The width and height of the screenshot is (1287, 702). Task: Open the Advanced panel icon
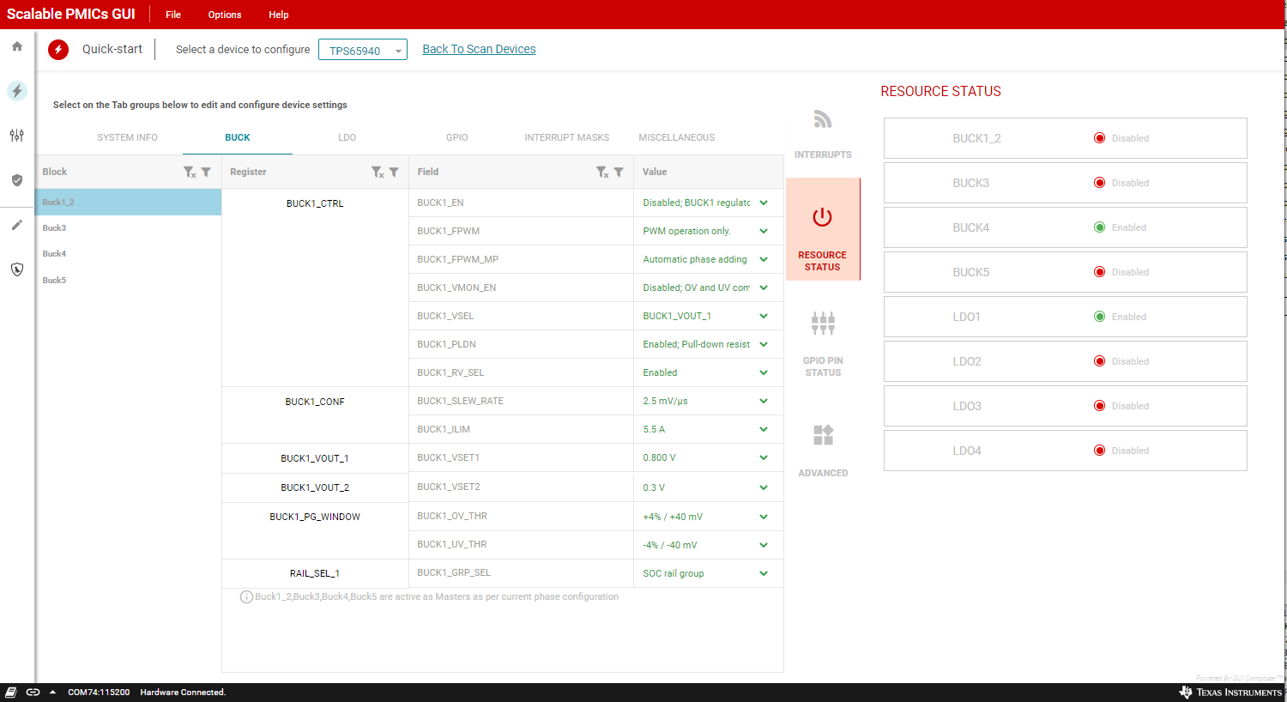coord(823,435)
